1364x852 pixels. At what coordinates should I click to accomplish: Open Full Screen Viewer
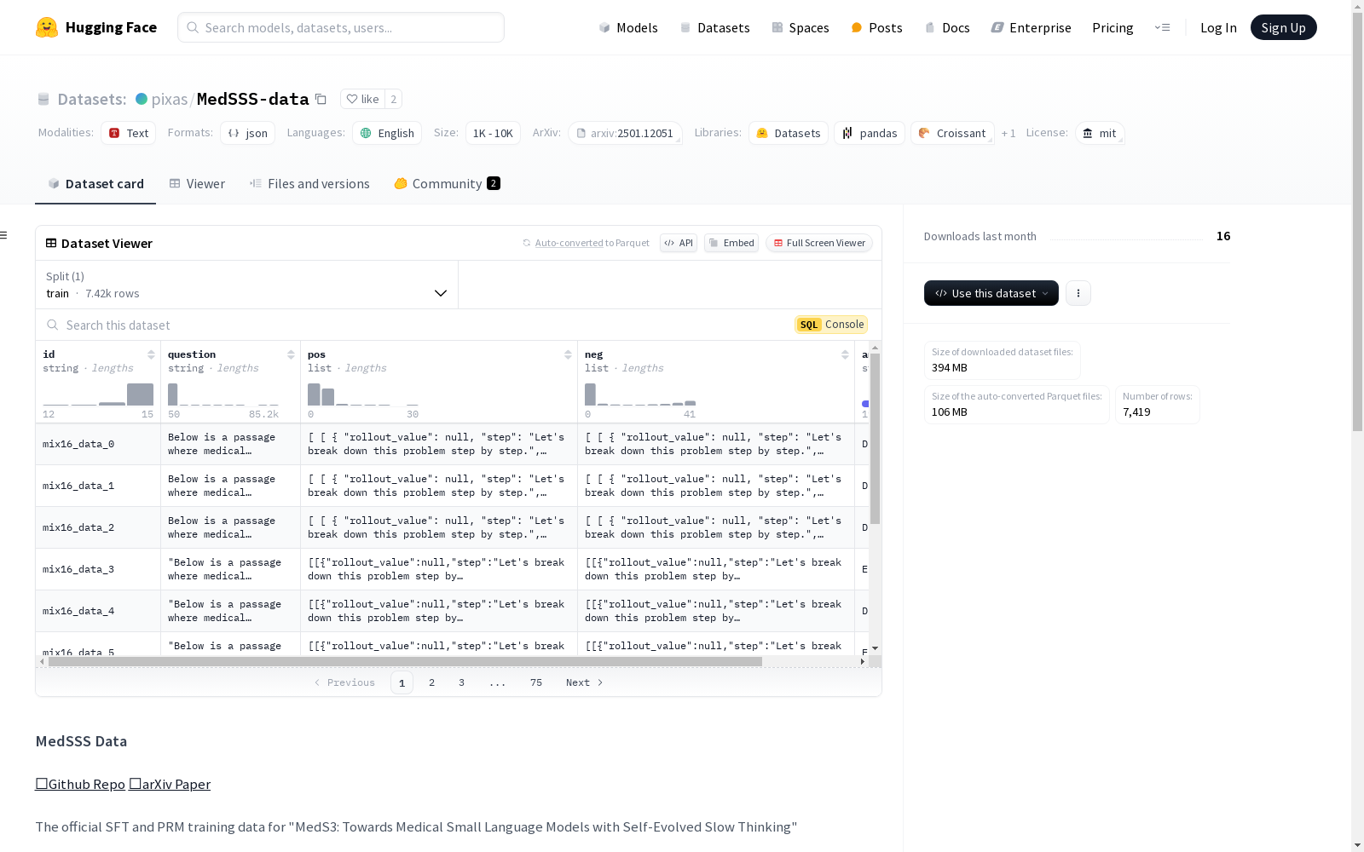pos(819,243)
